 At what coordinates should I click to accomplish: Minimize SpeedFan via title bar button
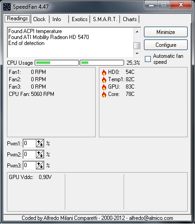click(151, 5)
